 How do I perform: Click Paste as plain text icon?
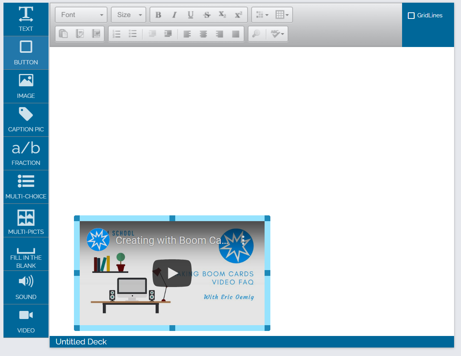coord(80,34)
